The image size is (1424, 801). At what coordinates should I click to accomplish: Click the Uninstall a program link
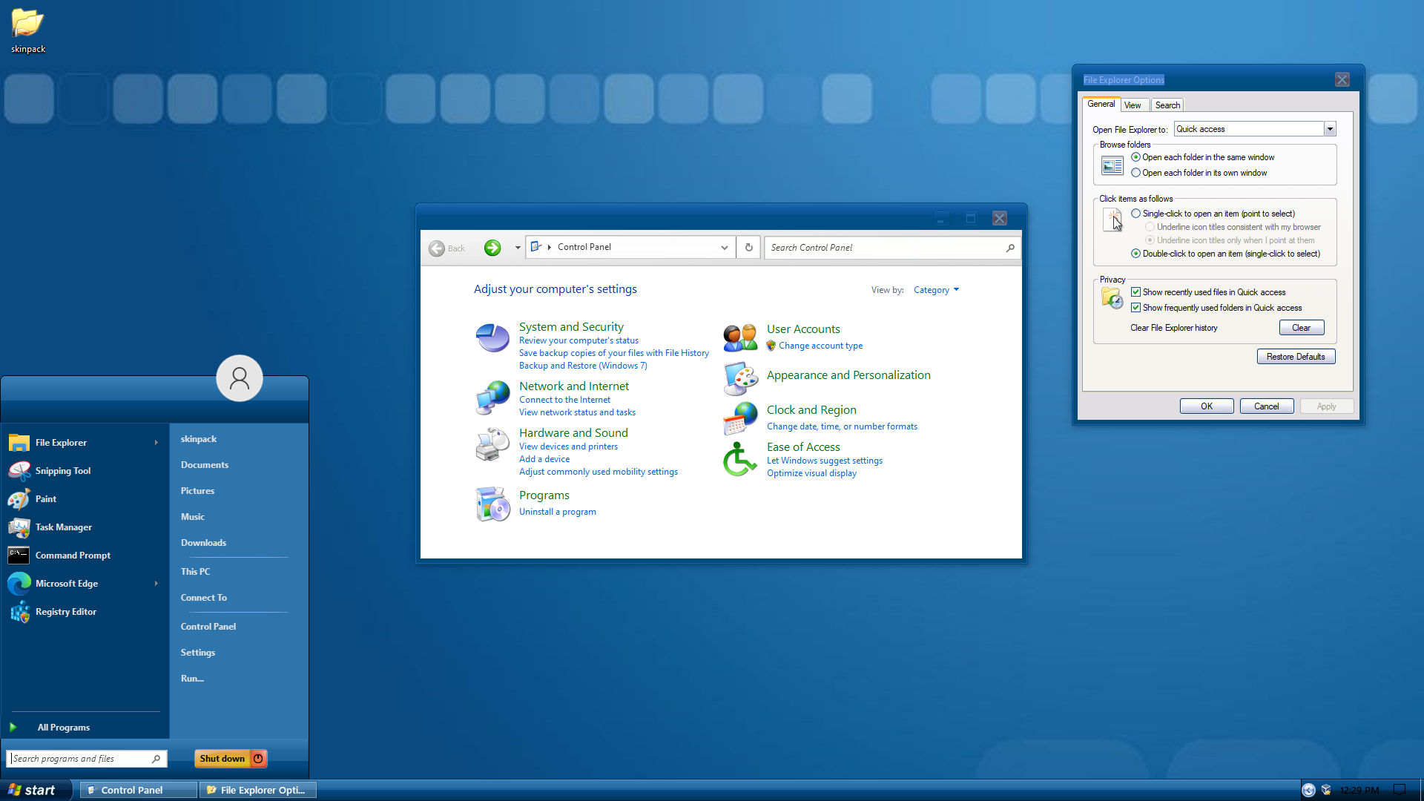(x=557, y=512)
